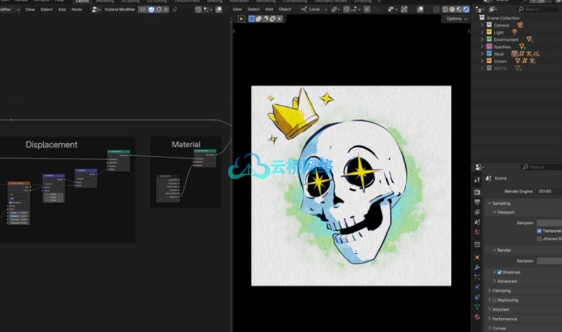Select the tweak tool in viewport

241,19
